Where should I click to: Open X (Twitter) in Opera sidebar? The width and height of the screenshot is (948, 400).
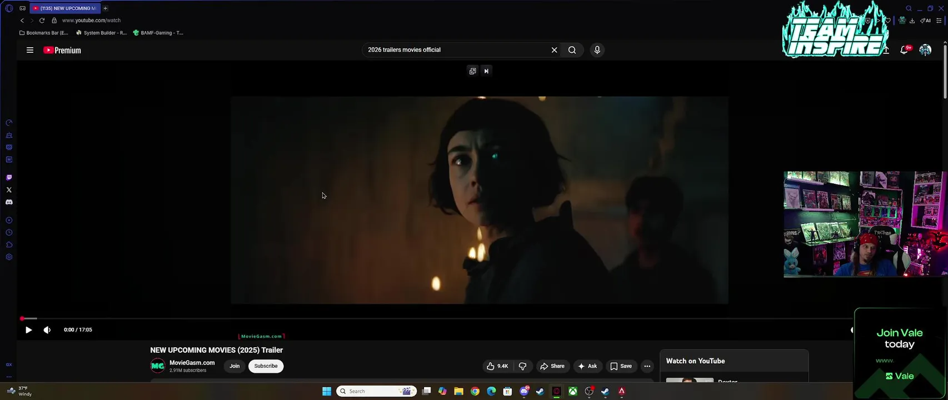point(9,190)
